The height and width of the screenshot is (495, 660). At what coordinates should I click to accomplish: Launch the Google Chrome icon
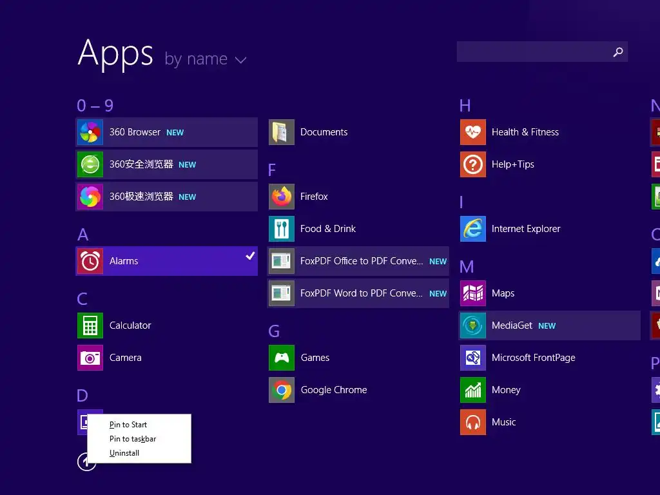click(x=282, y=390)
